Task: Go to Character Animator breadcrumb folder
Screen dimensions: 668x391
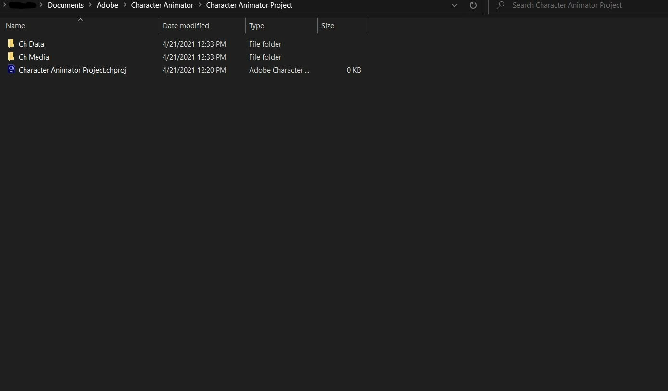Action: point(162,5)
